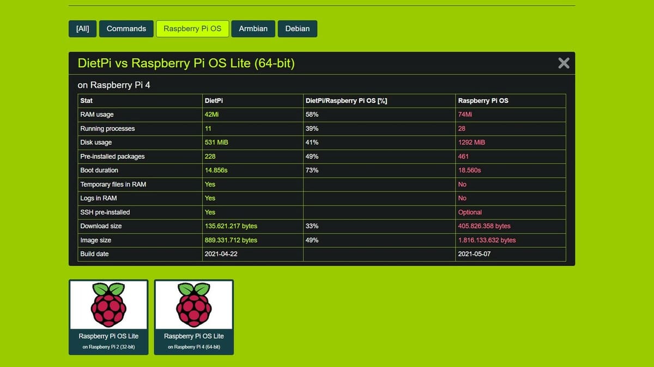Image resolution: width=654 pixels, height=367 pixels.
Task: Click the 'SSH pre-installed' row label
Action: pyautogui.click(x=105, y=212)
